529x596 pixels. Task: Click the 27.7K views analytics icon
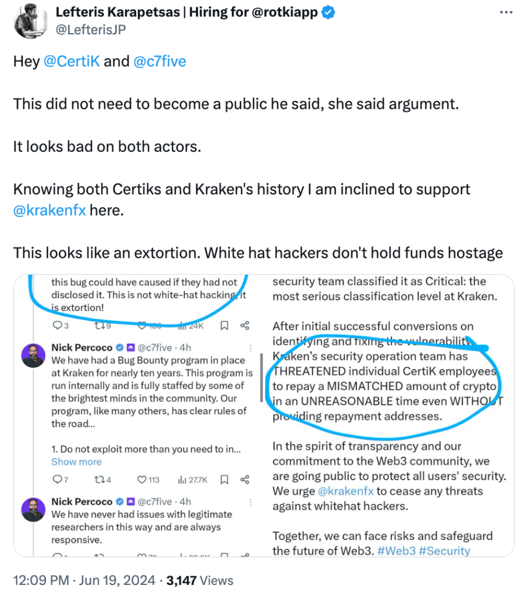[x=183, y=480]
